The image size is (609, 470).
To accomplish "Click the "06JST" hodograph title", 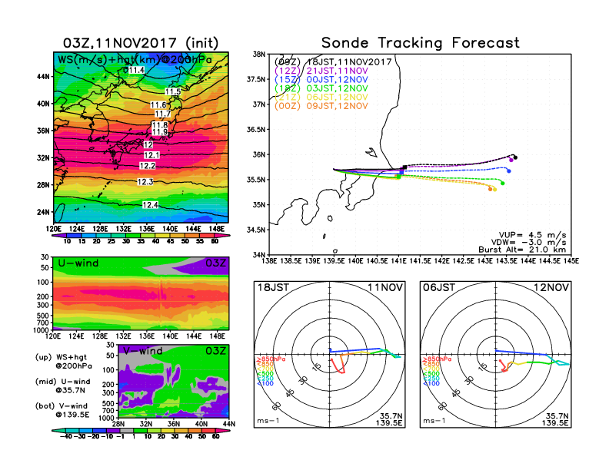I will pos(439,287).
